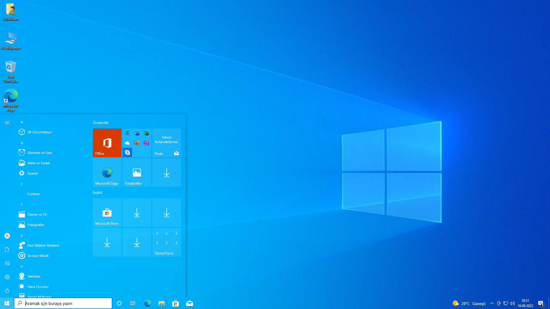Click the F letter header in app list
The height and width of the screenshot is (309, 550).
(22, 205)
